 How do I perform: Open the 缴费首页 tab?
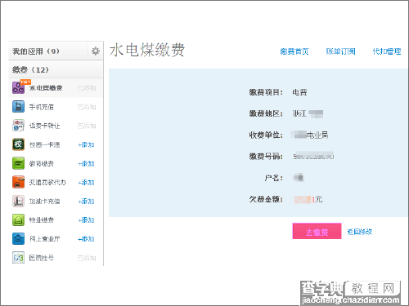click(x=294, y=51)
